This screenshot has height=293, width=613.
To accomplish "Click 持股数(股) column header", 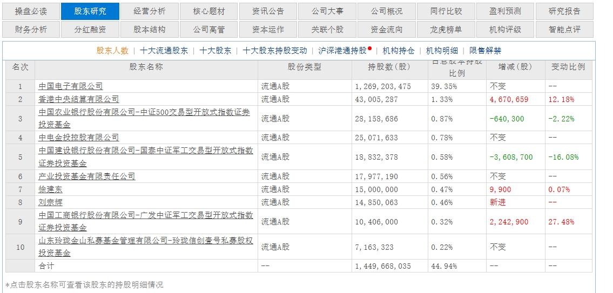I will tap(389, 67).
